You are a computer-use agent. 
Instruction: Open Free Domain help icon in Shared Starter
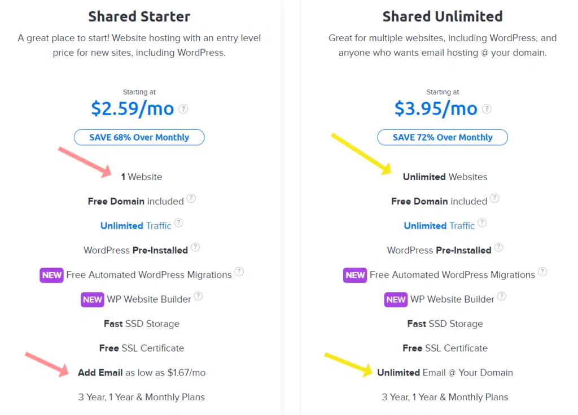[x=191, y=198]
